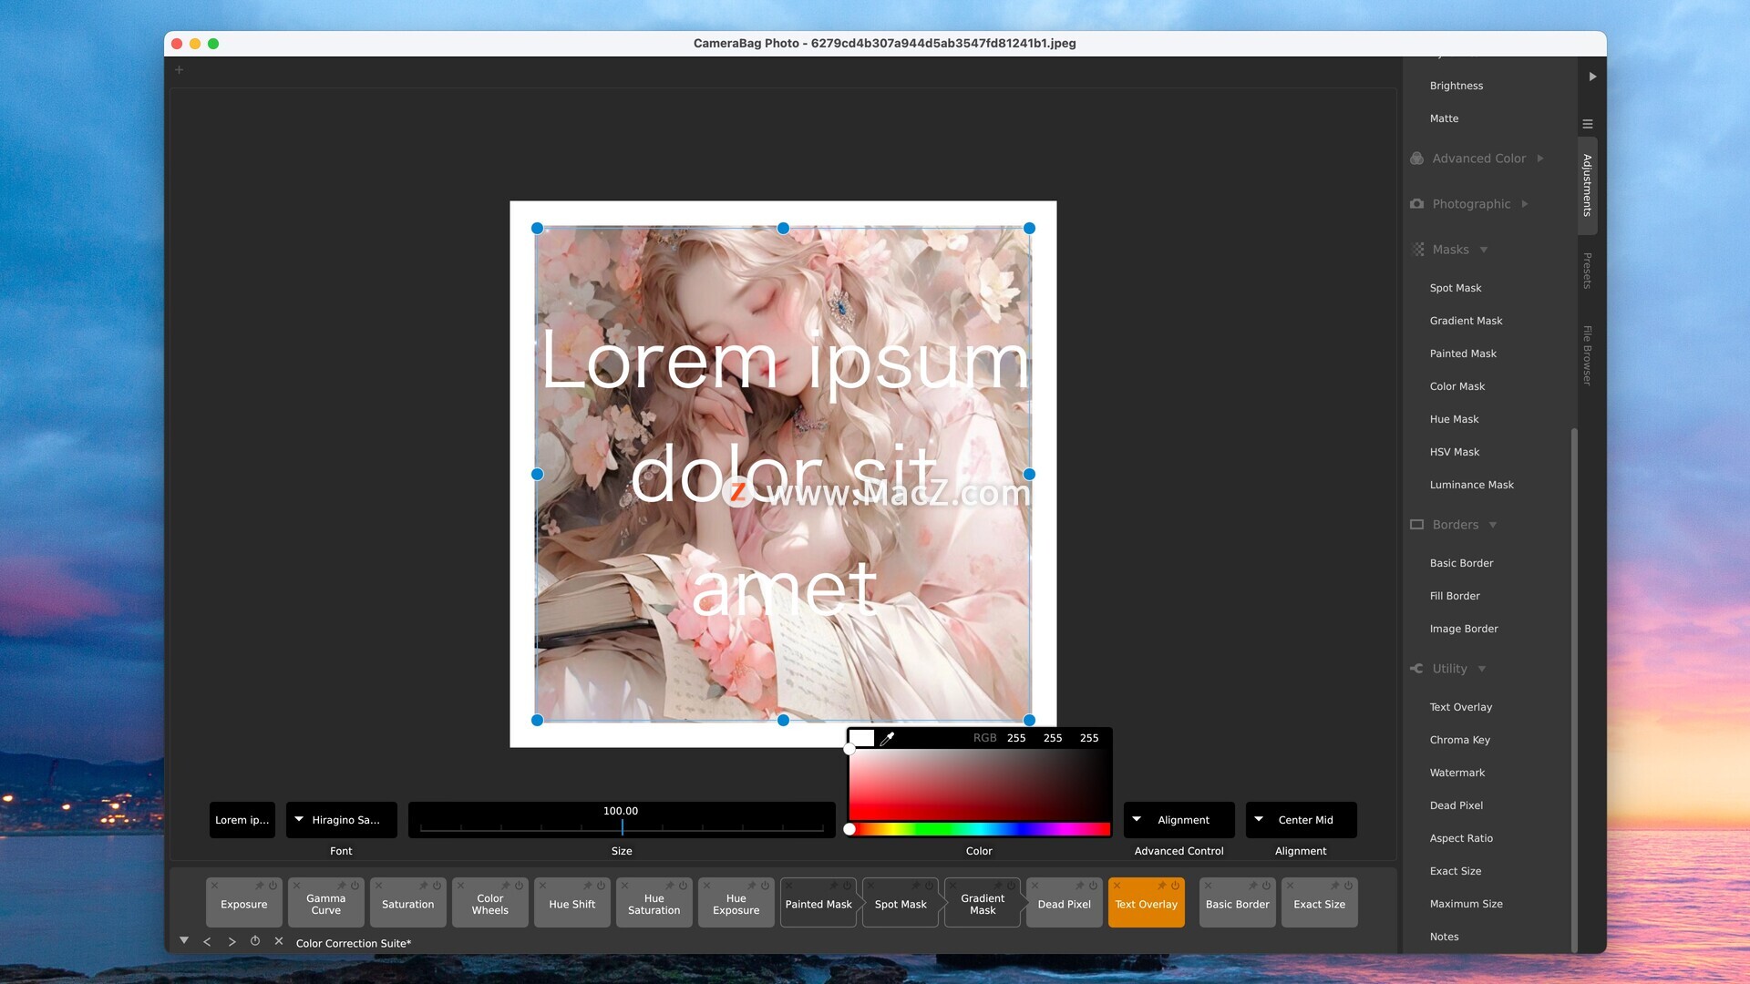Expand the Photographic section arrow

1525,204
